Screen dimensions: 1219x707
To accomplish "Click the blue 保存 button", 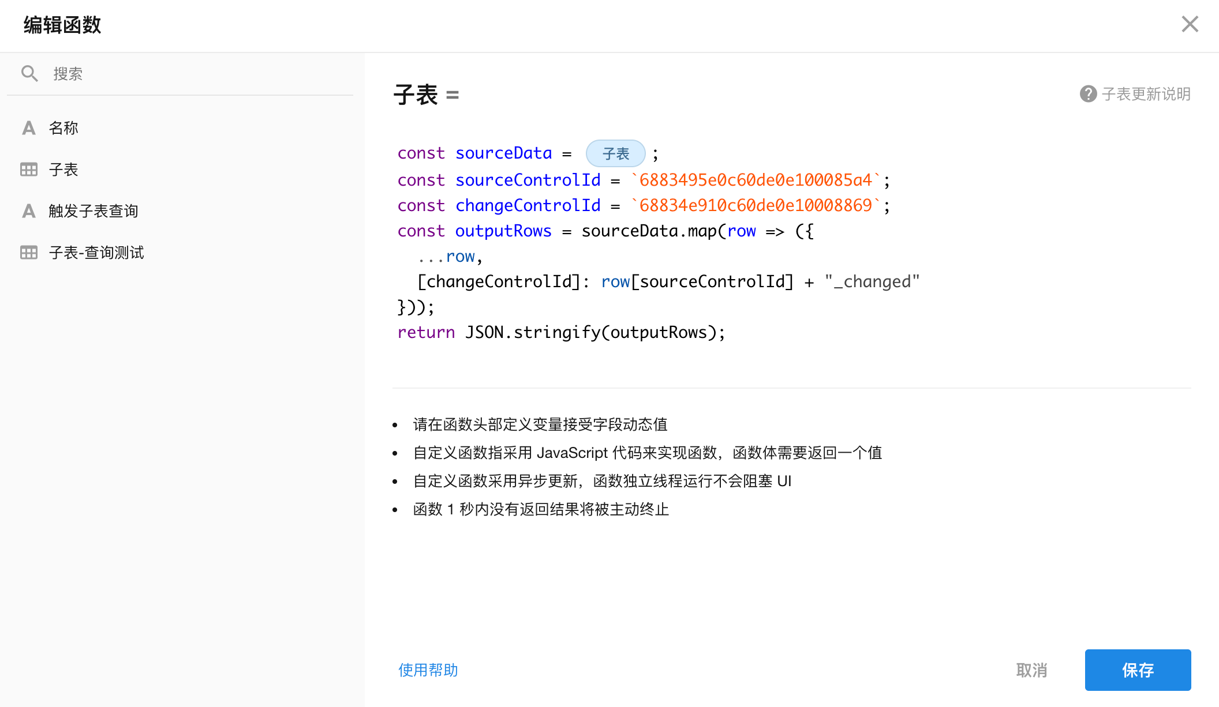I will 1138,670.
